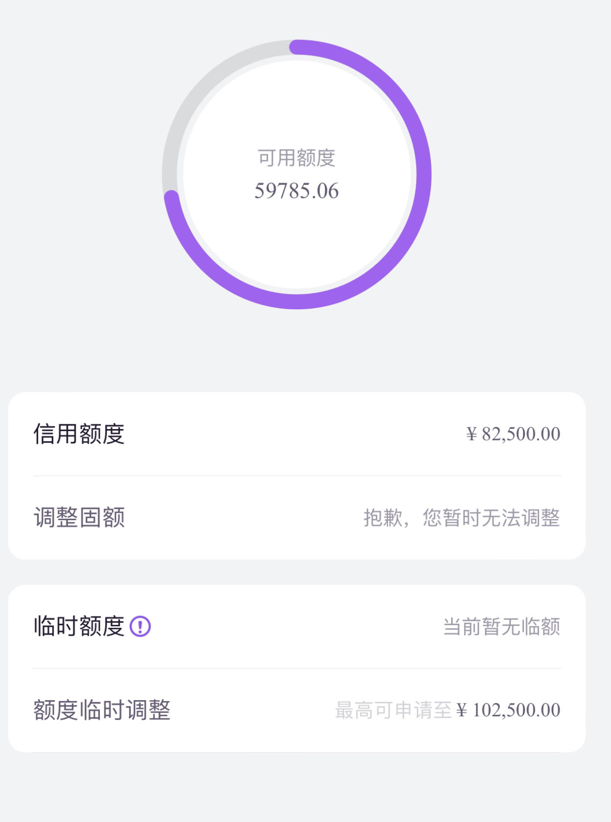
Task: Tap the info icon beside 临时额度
Action: click(140, 626)
